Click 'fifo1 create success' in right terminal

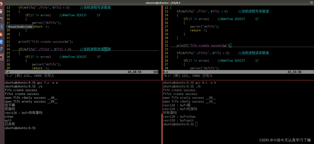180,94
